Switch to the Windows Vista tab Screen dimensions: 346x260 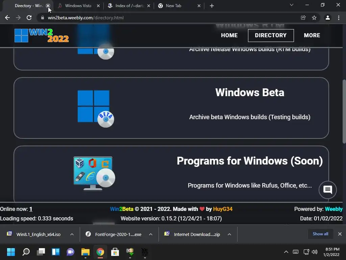click(78, 6)
